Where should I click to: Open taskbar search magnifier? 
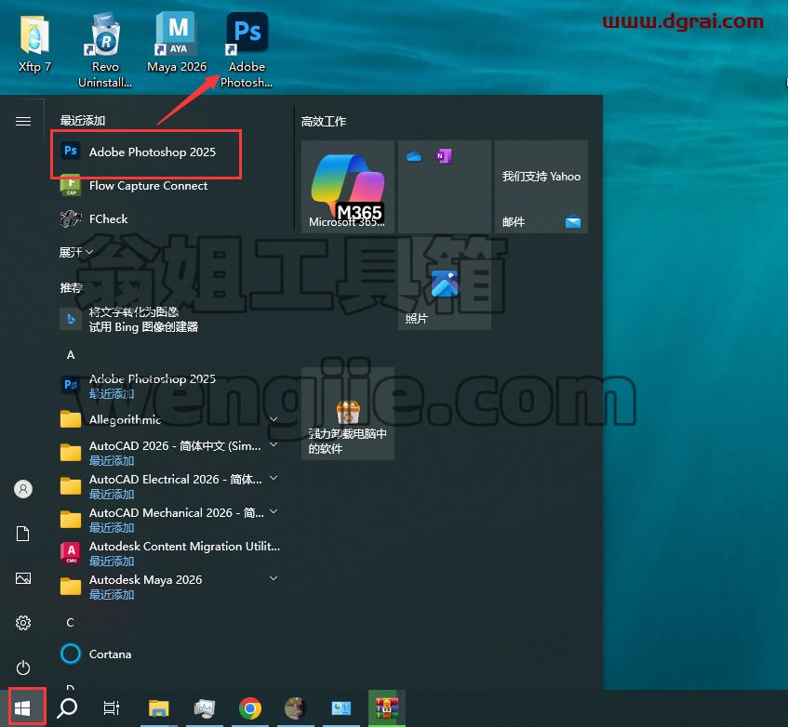pyautogui.click(x=67, y=707)
